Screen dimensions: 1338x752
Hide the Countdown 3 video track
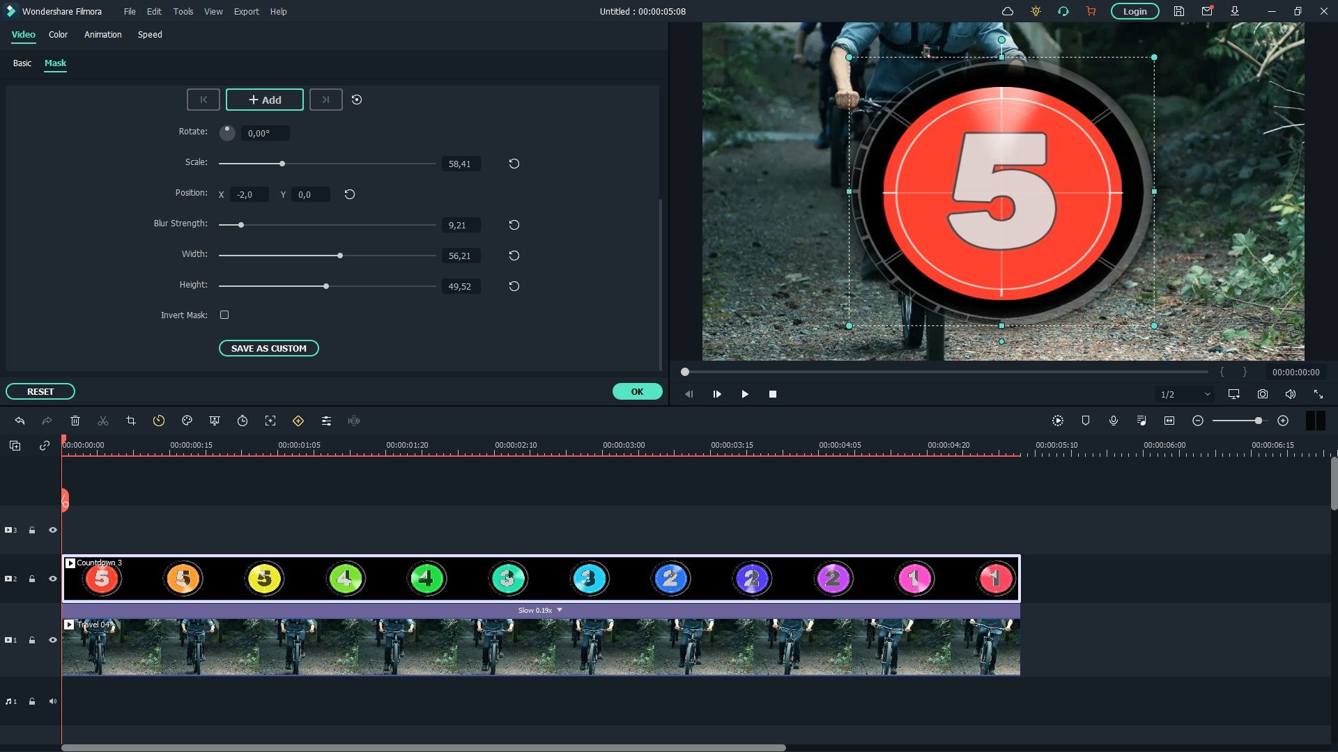(x=52, y=579)
